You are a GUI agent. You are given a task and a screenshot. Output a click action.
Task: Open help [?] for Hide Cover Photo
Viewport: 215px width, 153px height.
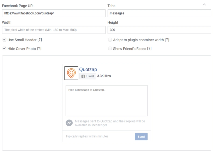click(39, 49)
